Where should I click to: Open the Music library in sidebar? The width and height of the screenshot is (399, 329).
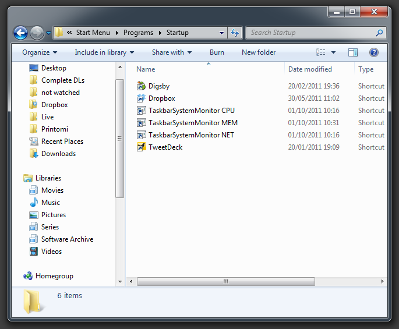coord(50,203)
